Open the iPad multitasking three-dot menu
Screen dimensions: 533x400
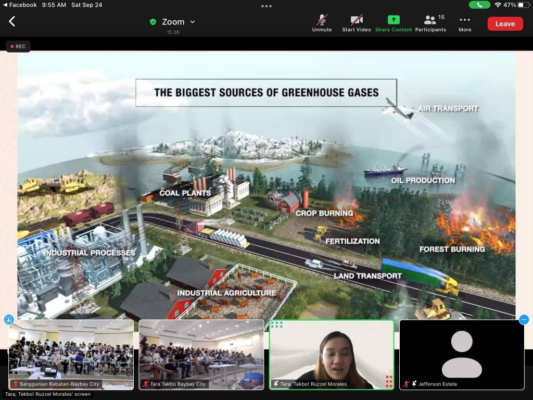(x=266, y=6)
